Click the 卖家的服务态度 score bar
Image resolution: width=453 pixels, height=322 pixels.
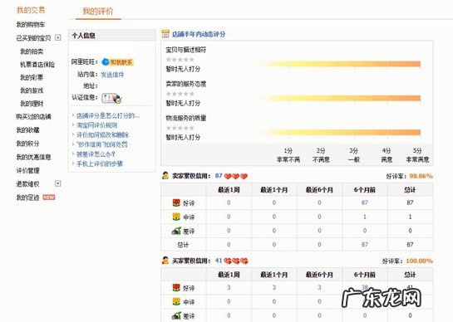click(x=340, y=99)
